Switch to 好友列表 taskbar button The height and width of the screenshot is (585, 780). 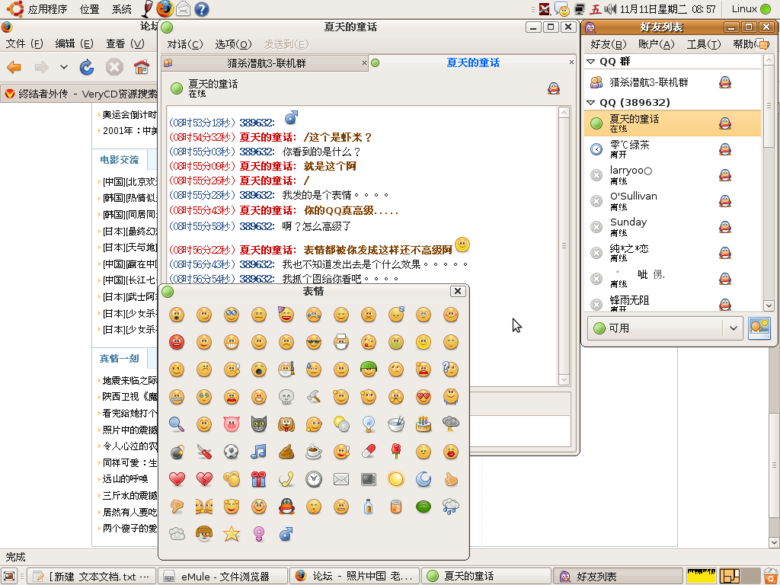pos(619,576)
